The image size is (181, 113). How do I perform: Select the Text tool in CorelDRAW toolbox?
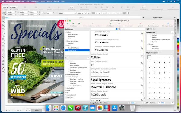(x=3, y=50)
